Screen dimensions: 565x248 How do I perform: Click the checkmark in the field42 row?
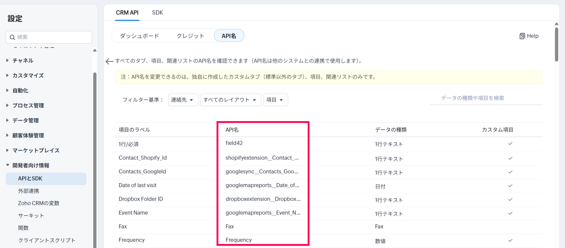pos(510,144)
